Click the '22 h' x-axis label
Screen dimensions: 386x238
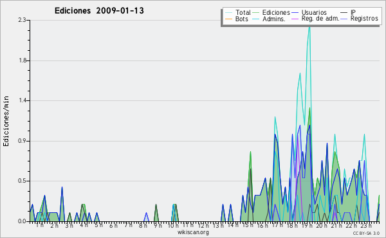(351, 225)
